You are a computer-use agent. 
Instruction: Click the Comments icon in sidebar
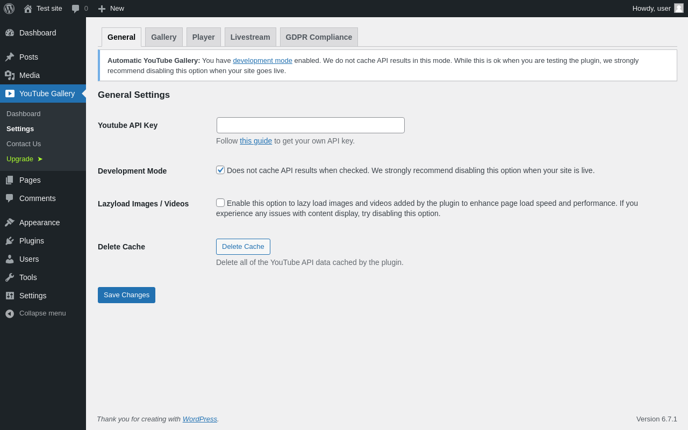pos(10,198)
